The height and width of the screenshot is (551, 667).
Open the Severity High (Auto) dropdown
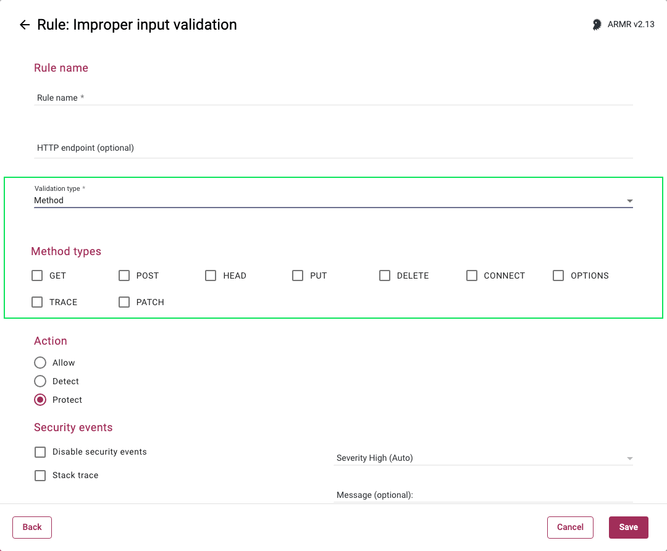pyautogui.click(x=483, y=458)
